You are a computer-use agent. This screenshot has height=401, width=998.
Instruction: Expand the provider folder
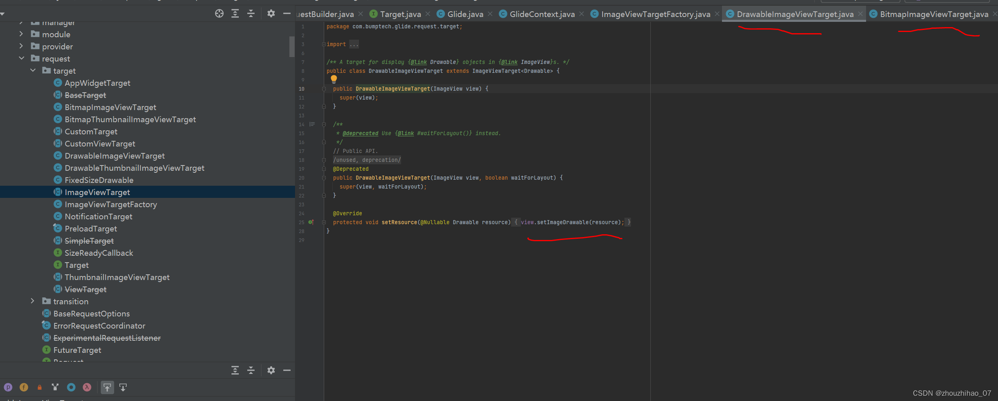21,47
